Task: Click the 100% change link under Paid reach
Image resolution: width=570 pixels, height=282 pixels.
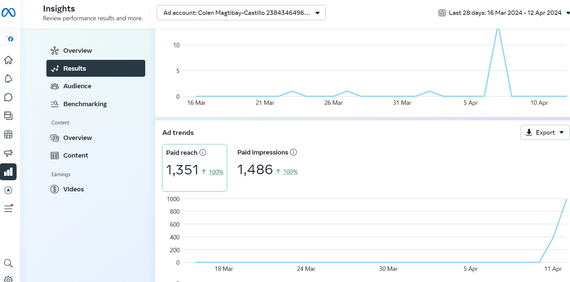Action: 216,172
